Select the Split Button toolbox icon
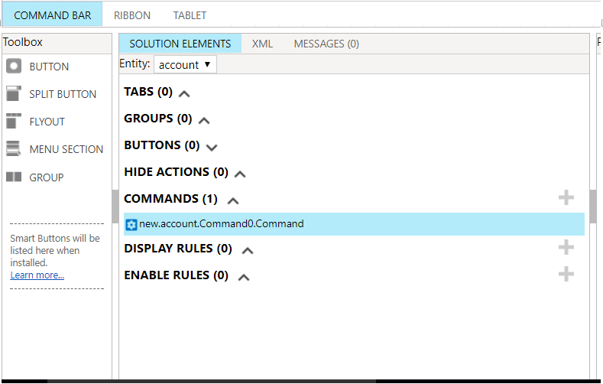 14,94
